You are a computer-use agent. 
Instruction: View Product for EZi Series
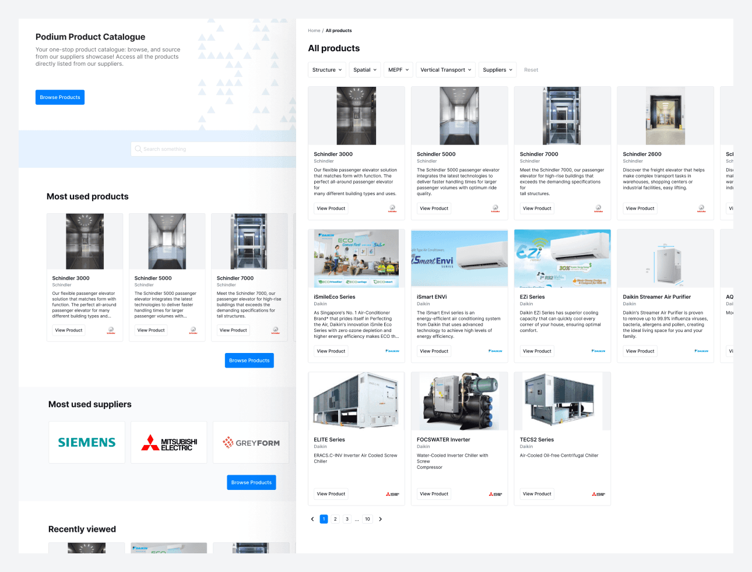pyautogui.click(x=537, y=351)
